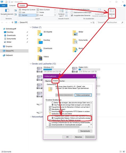Open the Optionen ribbon button

[112, 13]
